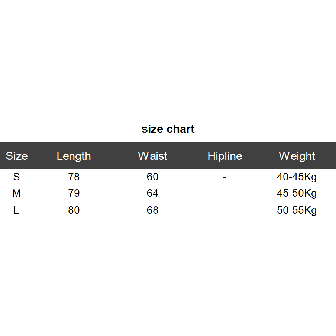The image size is (336, 336).
Task: Select the M size row label
Action: click(x=16, y=194)
